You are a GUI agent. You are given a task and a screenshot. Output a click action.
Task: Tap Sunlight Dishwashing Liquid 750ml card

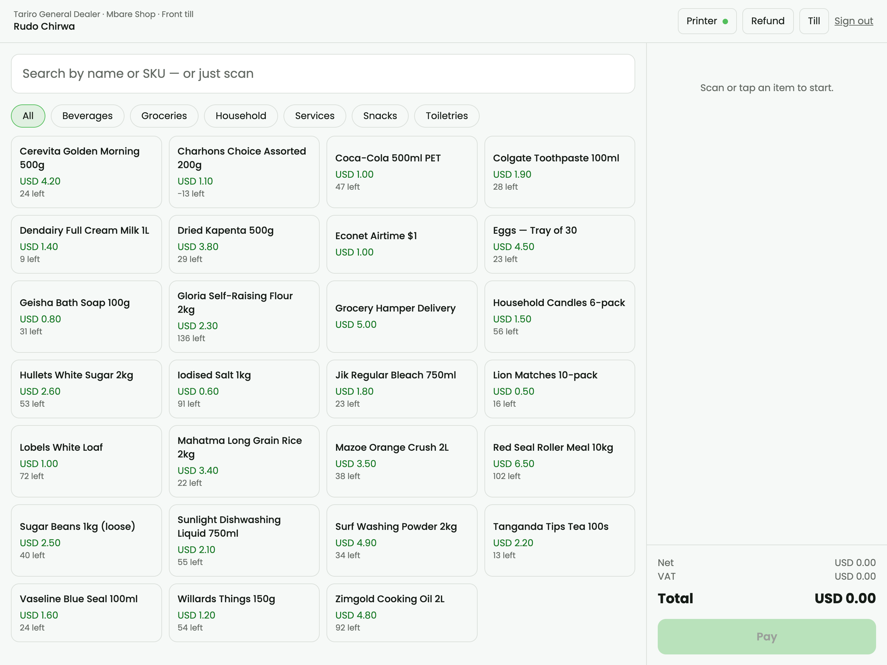(244, 541)
